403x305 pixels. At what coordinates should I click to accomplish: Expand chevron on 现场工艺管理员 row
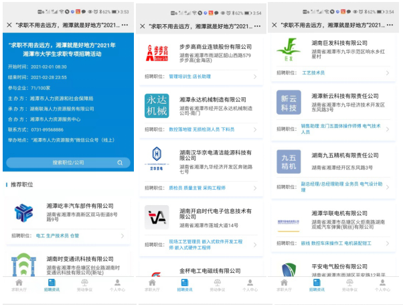coord(255,245)
